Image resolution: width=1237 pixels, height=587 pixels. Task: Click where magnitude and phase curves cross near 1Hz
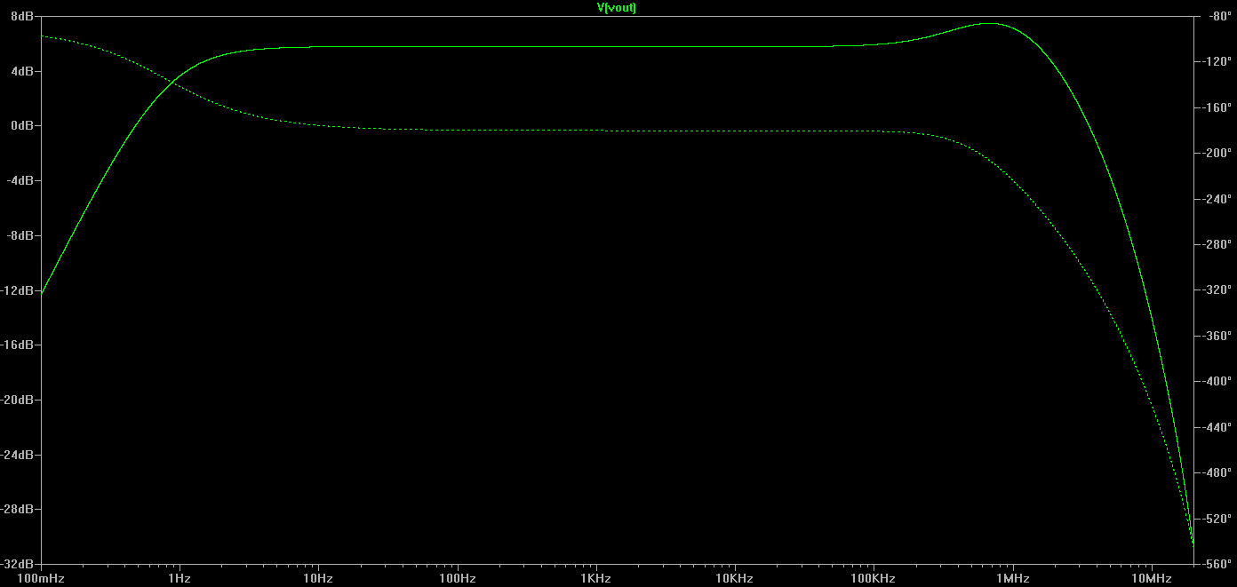click(172, 82)
